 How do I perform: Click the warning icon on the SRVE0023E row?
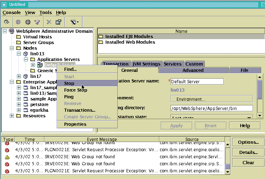pos(7,158)
